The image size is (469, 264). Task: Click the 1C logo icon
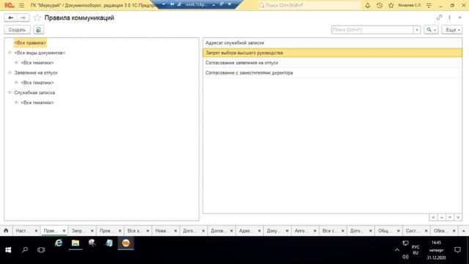[10, 5]
